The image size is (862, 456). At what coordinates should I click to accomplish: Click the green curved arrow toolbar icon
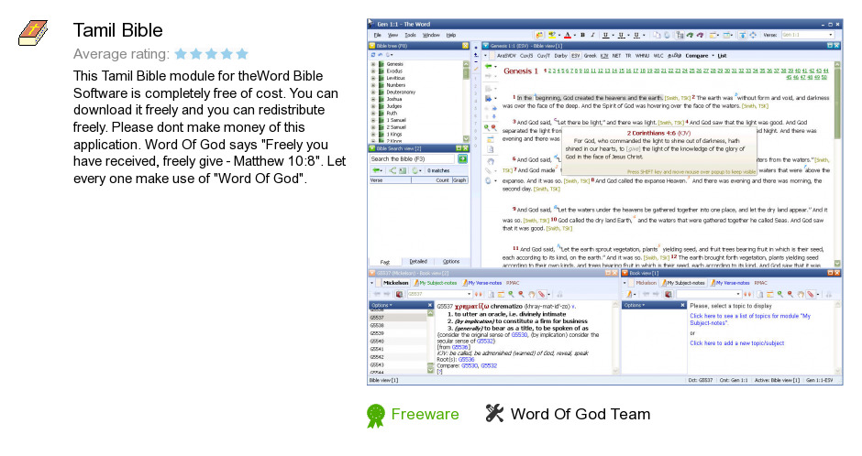(690, 35)
